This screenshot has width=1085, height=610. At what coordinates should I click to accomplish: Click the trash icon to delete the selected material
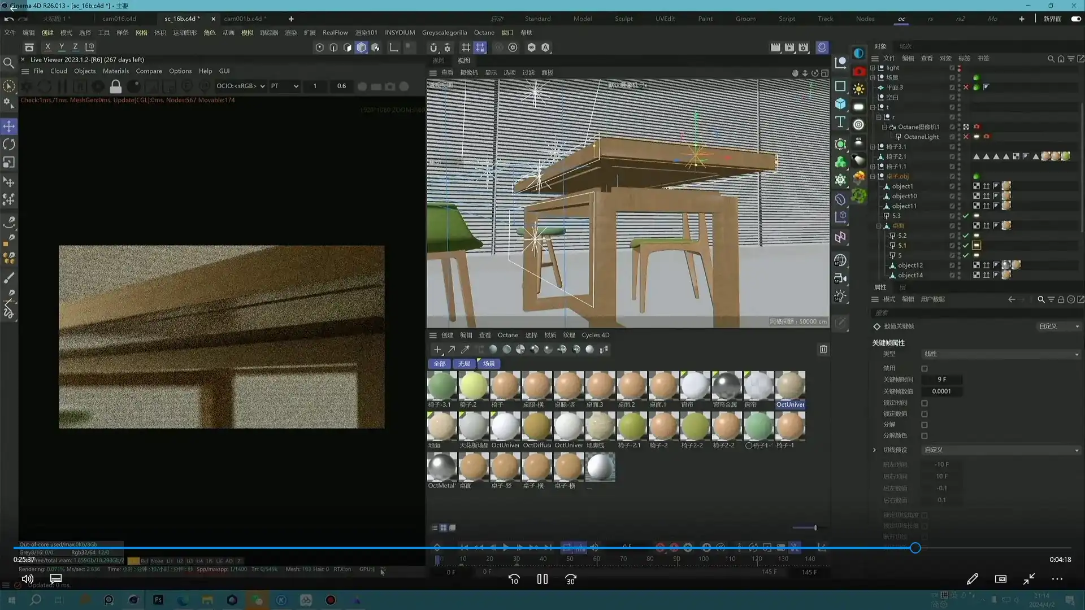[x=823, y=349]
